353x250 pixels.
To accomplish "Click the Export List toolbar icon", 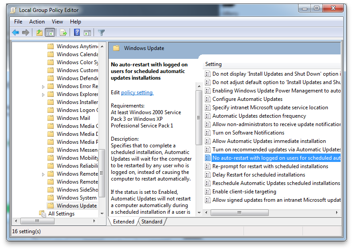I will [x=63, y=33].
